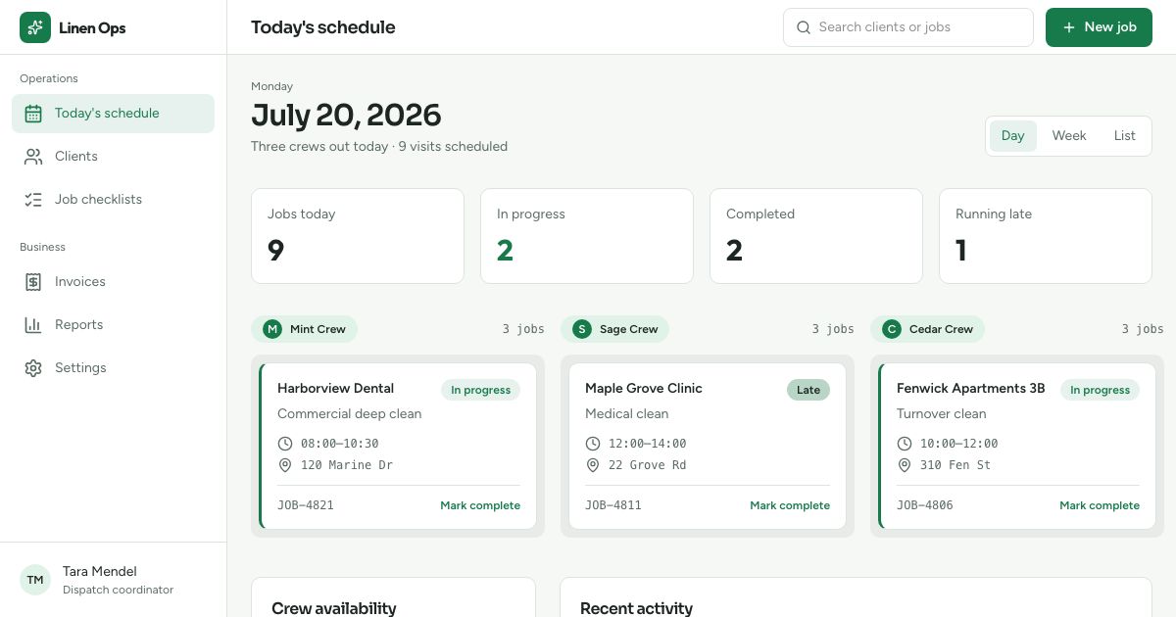
Task: Click the clock icon on Maple Grove Clinic card
Action: (593, 444)
